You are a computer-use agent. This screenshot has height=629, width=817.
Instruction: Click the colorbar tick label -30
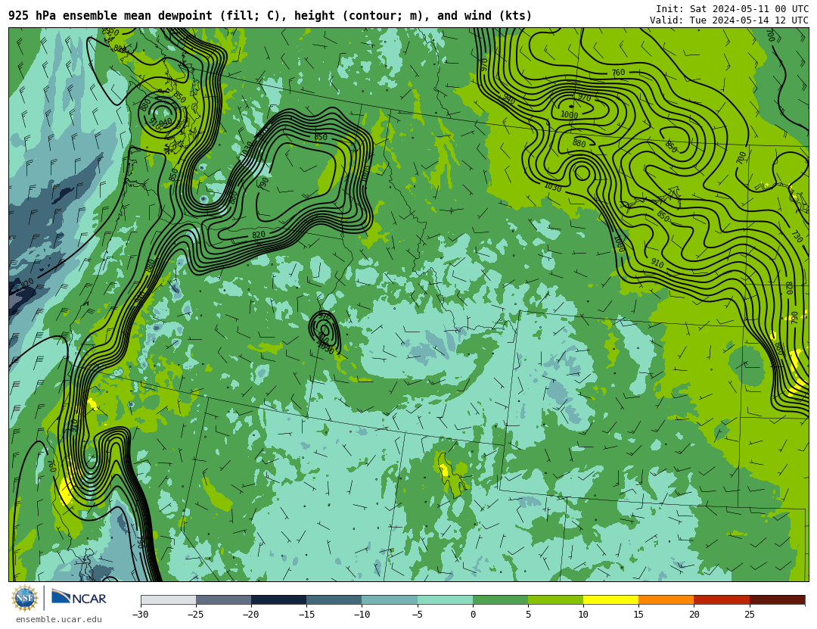(x=140, y=615)
